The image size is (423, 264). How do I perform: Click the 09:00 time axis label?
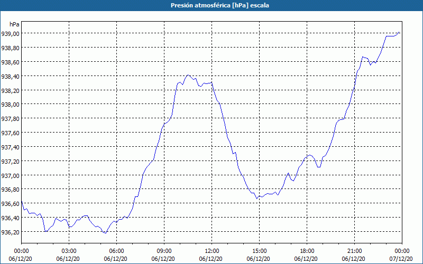(164, 251)
